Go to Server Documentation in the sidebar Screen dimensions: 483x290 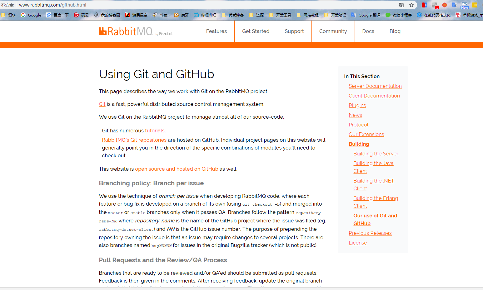click(375, 86)
